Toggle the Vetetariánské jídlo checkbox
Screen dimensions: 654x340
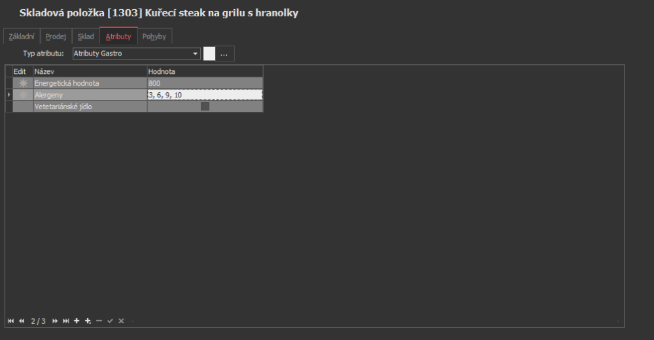(205, 106)
